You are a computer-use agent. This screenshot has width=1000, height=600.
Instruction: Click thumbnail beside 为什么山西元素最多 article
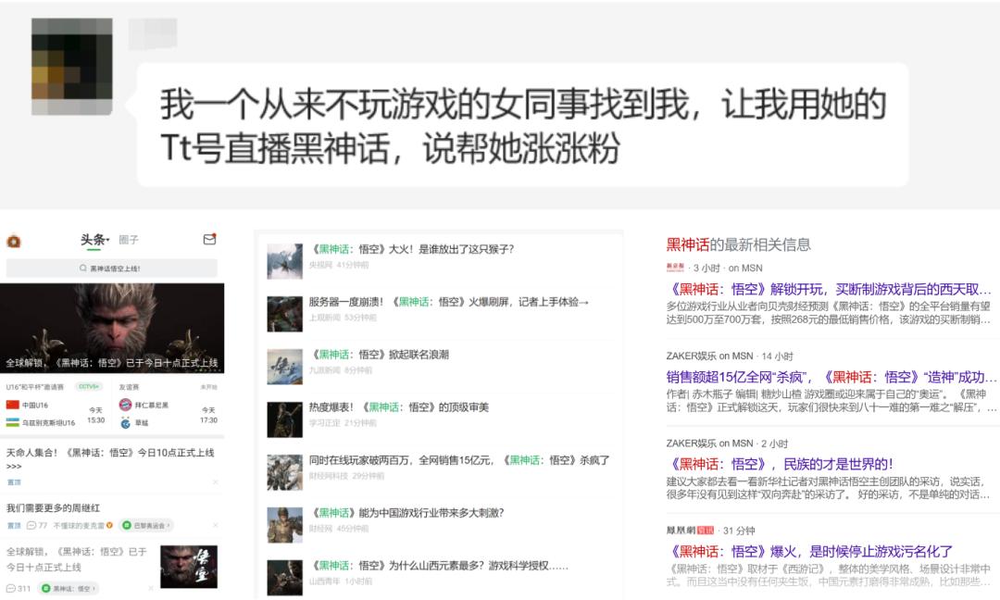tap(284, 578)
